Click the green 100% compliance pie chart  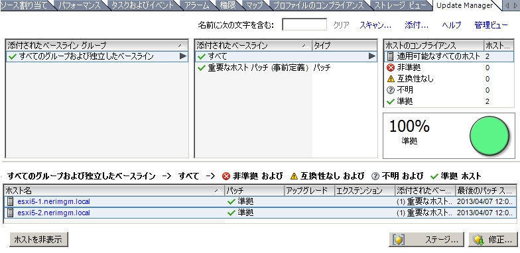pyautogui.click(x=489, y=135)
